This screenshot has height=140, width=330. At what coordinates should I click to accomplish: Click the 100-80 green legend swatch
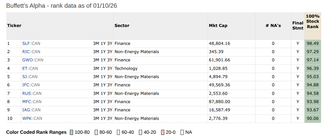click(x=72, y=132)
